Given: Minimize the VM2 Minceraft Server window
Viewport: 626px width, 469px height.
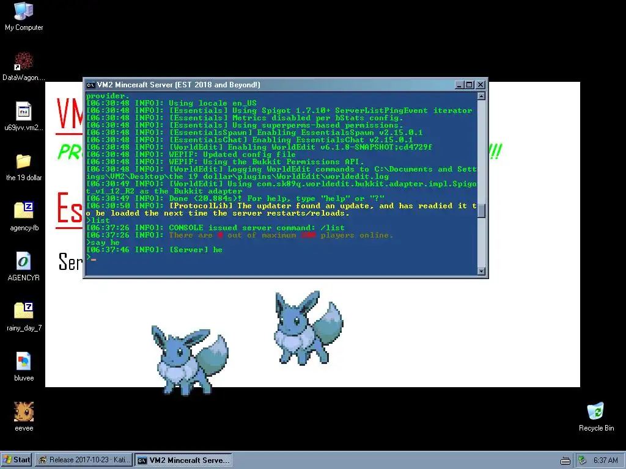Looking at the screenshot, I should 459,85.
